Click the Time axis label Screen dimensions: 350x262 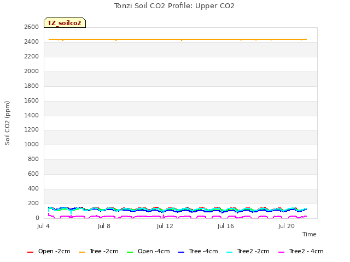(310, 234)
